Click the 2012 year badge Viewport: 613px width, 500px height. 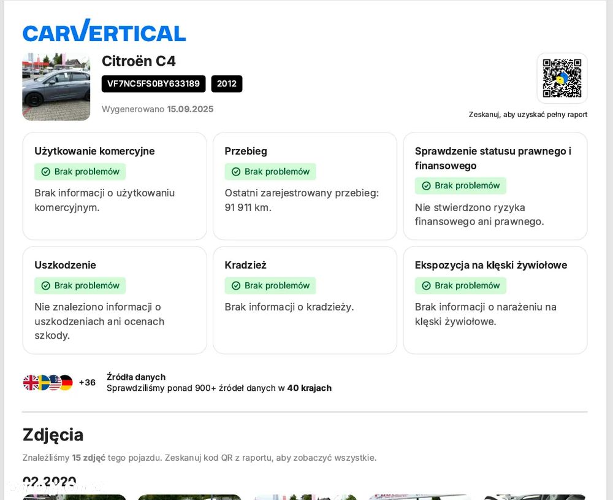(x=227, y=83)
